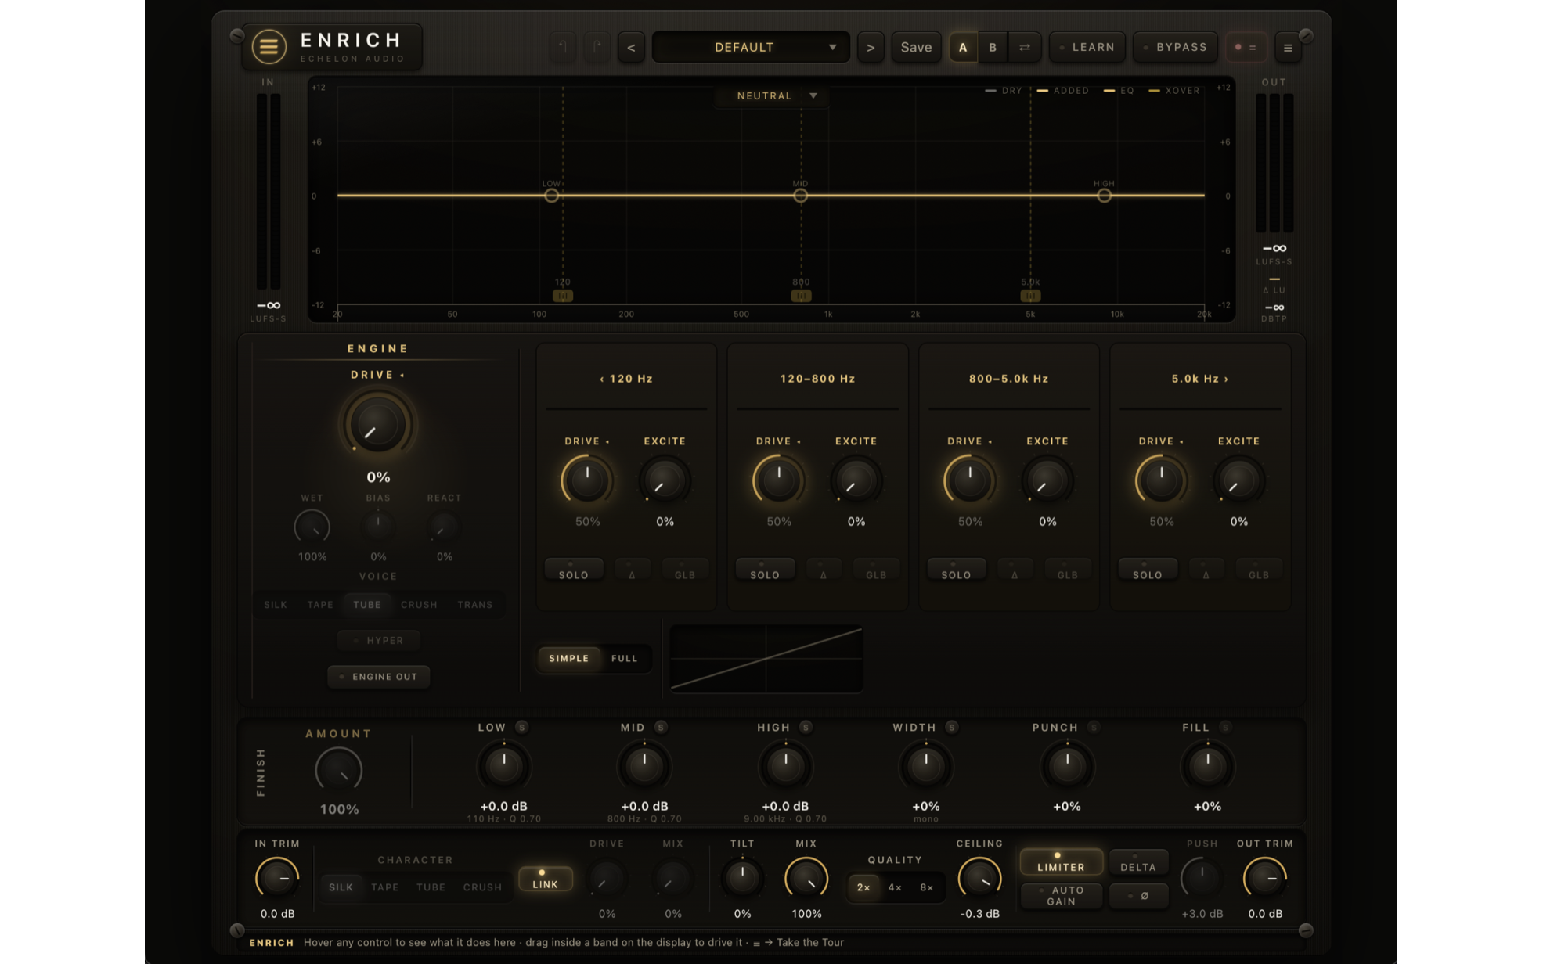This screenshot has height=964, width=1543.
Task: Solo the HIGH finish control S icon
Action: click(806, 727)
